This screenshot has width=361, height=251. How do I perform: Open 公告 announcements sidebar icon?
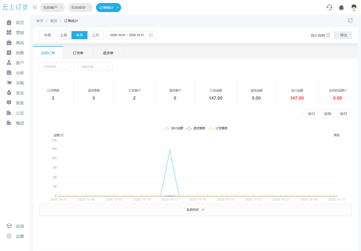[x=9, y=113]
